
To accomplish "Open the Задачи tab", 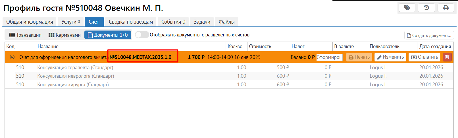I will pos(202,22).
